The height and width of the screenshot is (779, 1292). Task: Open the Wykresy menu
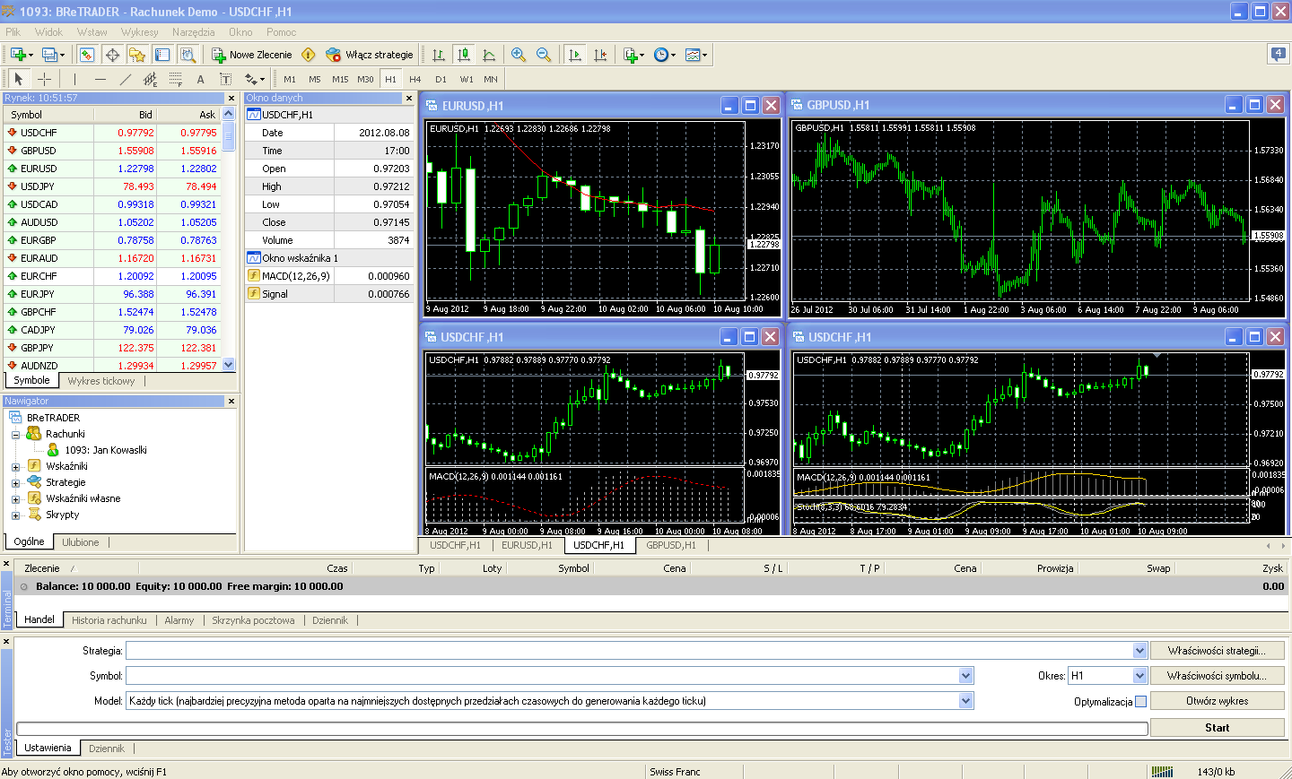tap(139, 32)
